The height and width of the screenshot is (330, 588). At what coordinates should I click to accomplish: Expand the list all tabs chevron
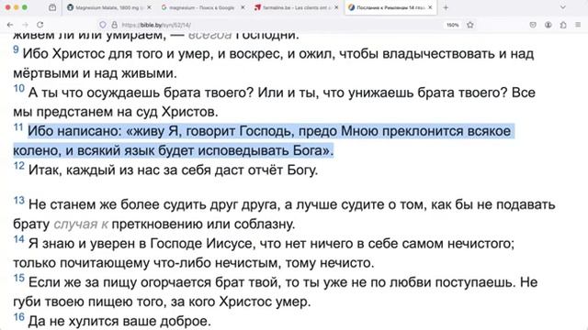point(563,7)
